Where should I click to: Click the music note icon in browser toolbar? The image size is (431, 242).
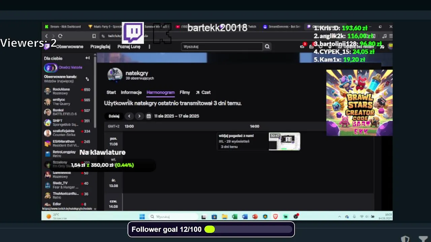click(384, 36)
